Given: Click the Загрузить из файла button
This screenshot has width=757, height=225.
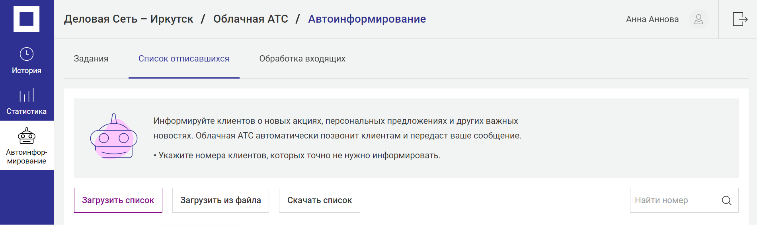Looking at the screenshot, I should pos(220,200).
